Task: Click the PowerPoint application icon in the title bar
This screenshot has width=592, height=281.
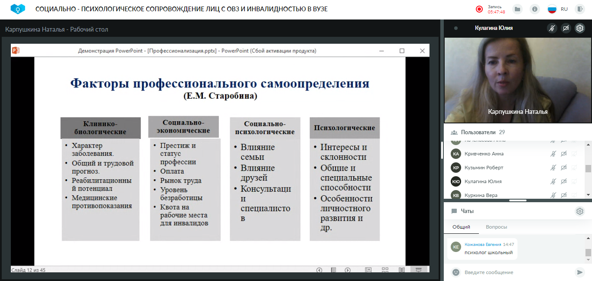Action: pos(16,51)
